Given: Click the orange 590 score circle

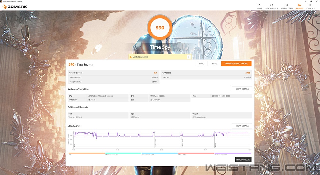Looking at the screenshot, I should 160,28.
